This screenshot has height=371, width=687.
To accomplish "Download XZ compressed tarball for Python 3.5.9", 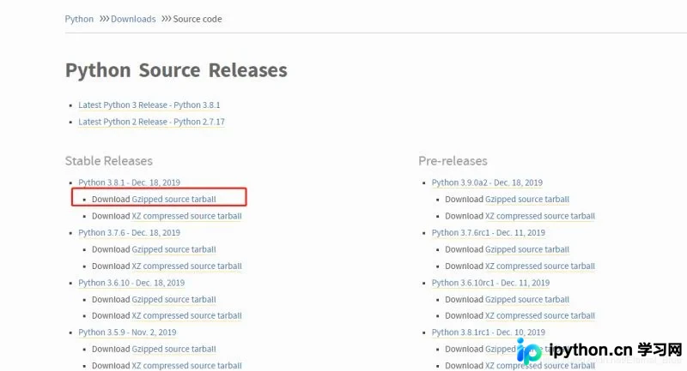I will (x=186, y=365).
